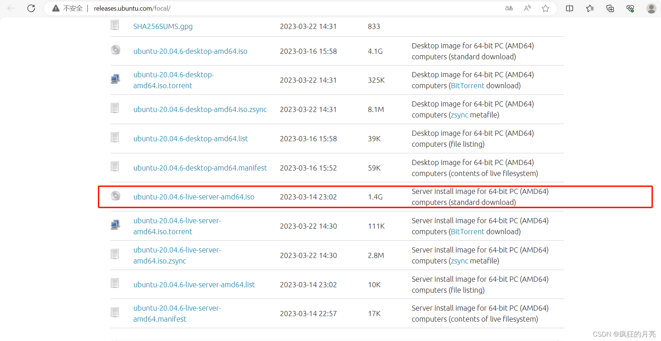Open ubuntu-20.04.6-desktop-amd64.manifest

(200, 168)
